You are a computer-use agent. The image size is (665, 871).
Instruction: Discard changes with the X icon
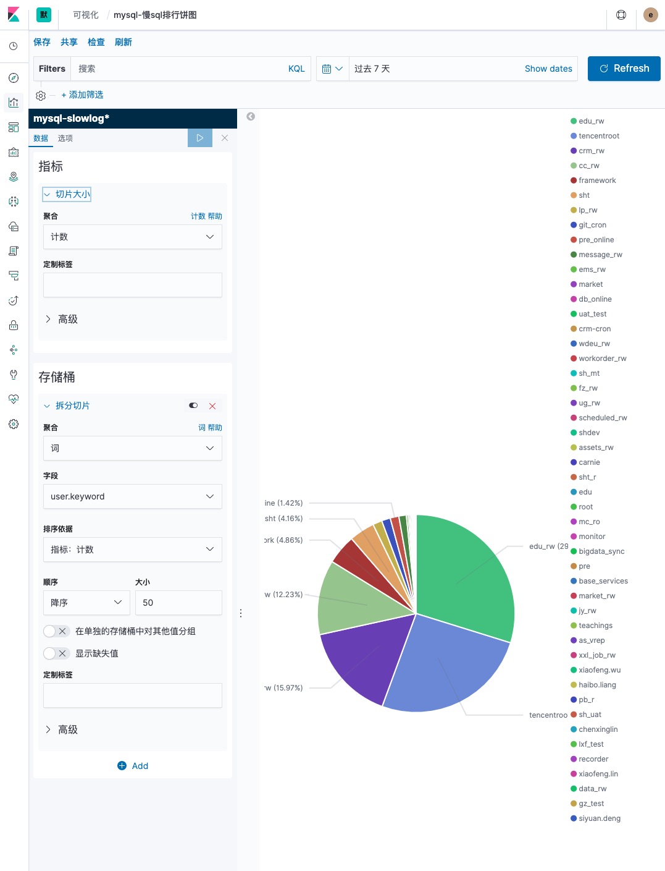point(225,138)
